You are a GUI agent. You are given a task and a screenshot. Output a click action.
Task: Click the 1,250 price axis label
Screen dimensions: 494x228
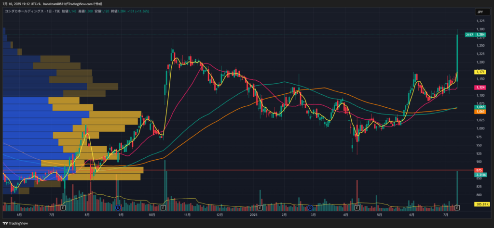(480, 46)
